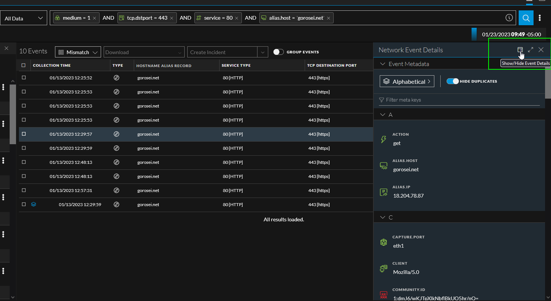Collapse the A meta group
The height and width of the screenshot is (301, 551).
point(383,115)
